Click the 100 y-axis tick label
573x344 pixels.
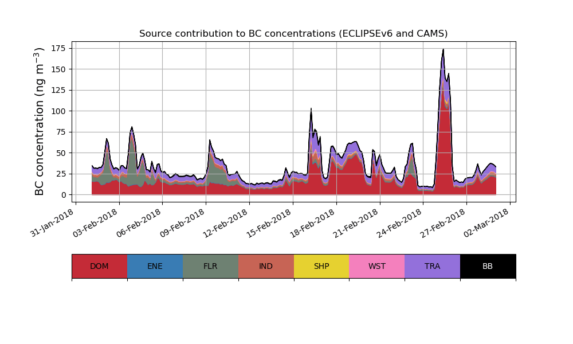pyautogui.click(x=59, y=111)
